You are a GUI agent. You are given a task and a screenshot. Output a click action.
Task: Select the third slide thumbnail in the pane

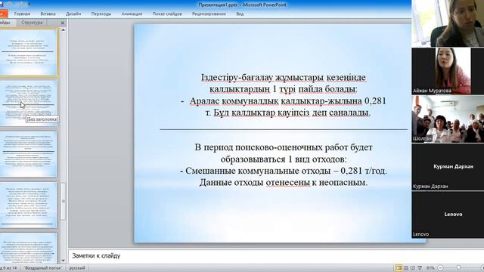(29, 154)
